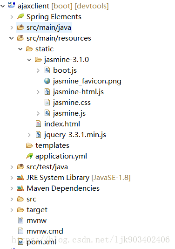Expand the boot.js file outline
This screenshot has height=249, width=175.
click(x=38, y=70)
